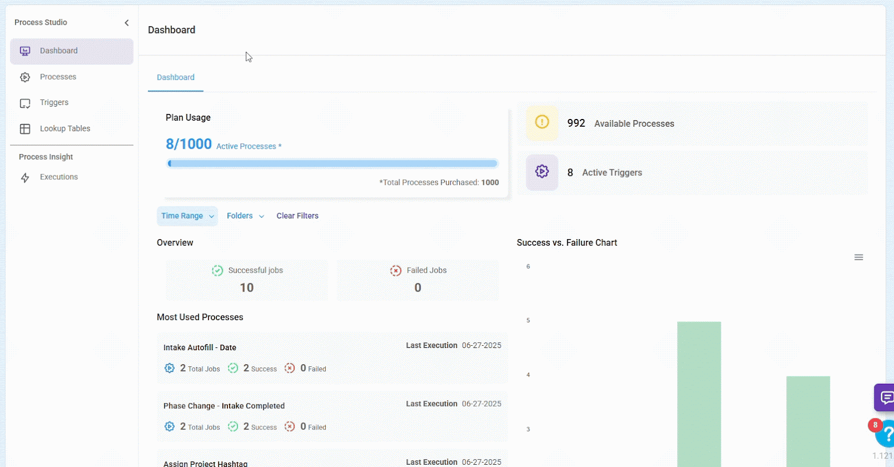The height and width of the screenshot is (467, 894).
Task: Expand the Folders filter dropdown
Action: [245, 216]
